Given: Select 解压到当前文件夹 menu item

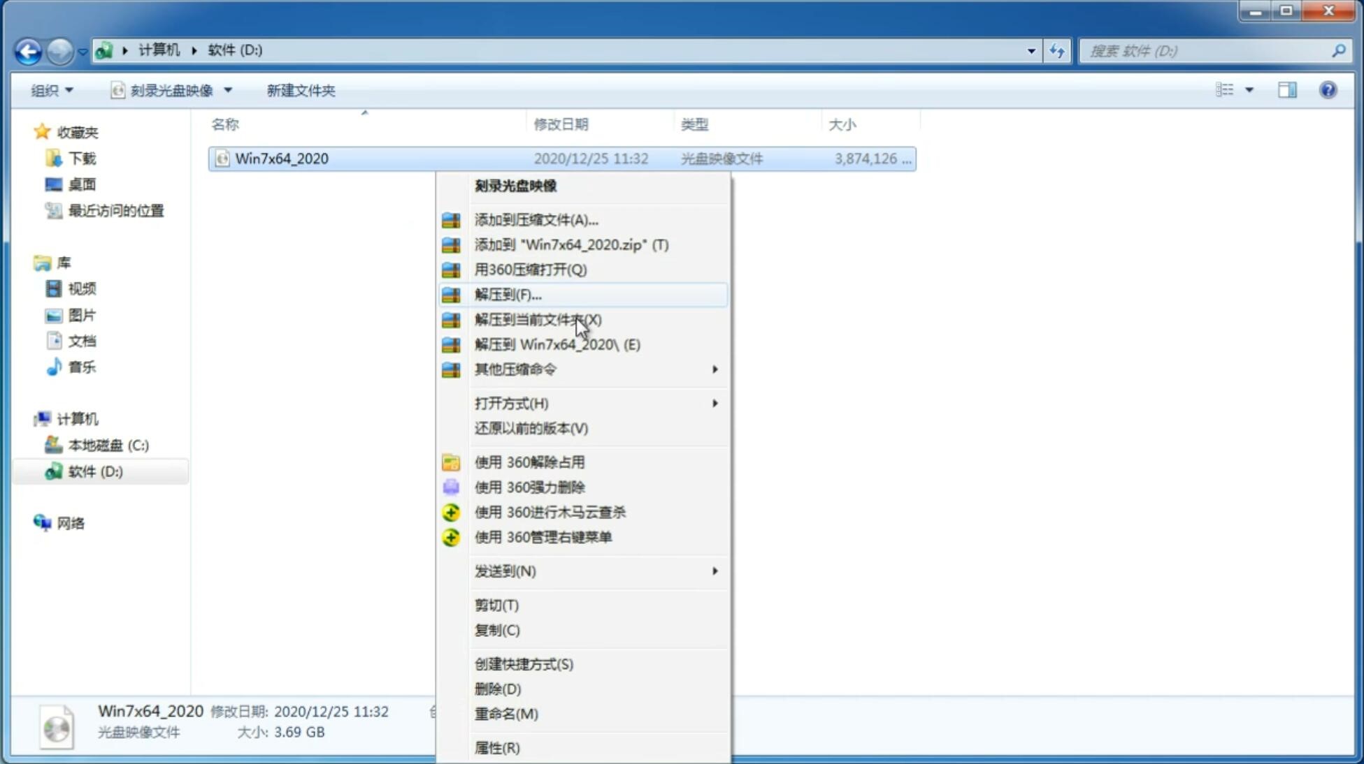Looking at the screenshot, I should click(x=538, y=319).
